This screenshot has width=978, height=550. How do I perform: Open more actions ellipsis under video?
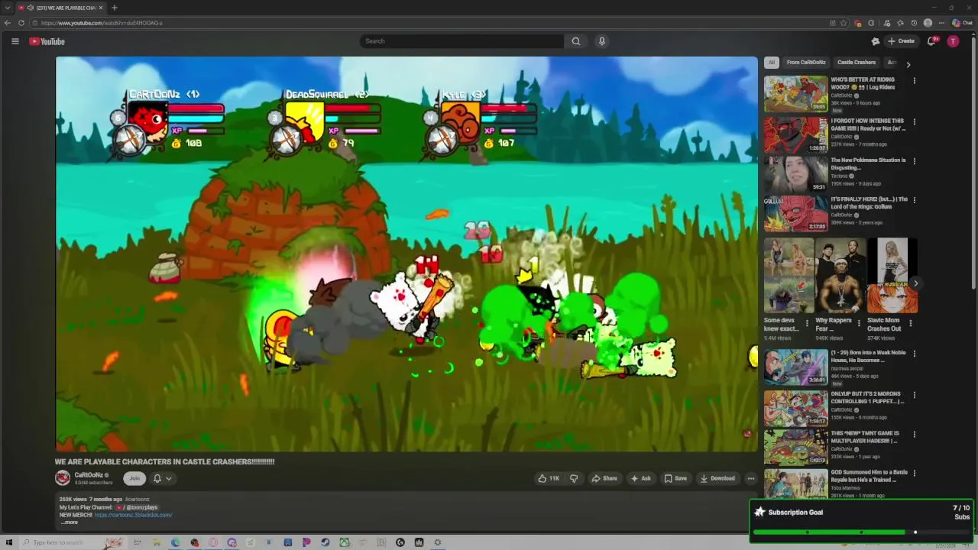[x=750, y=478]
